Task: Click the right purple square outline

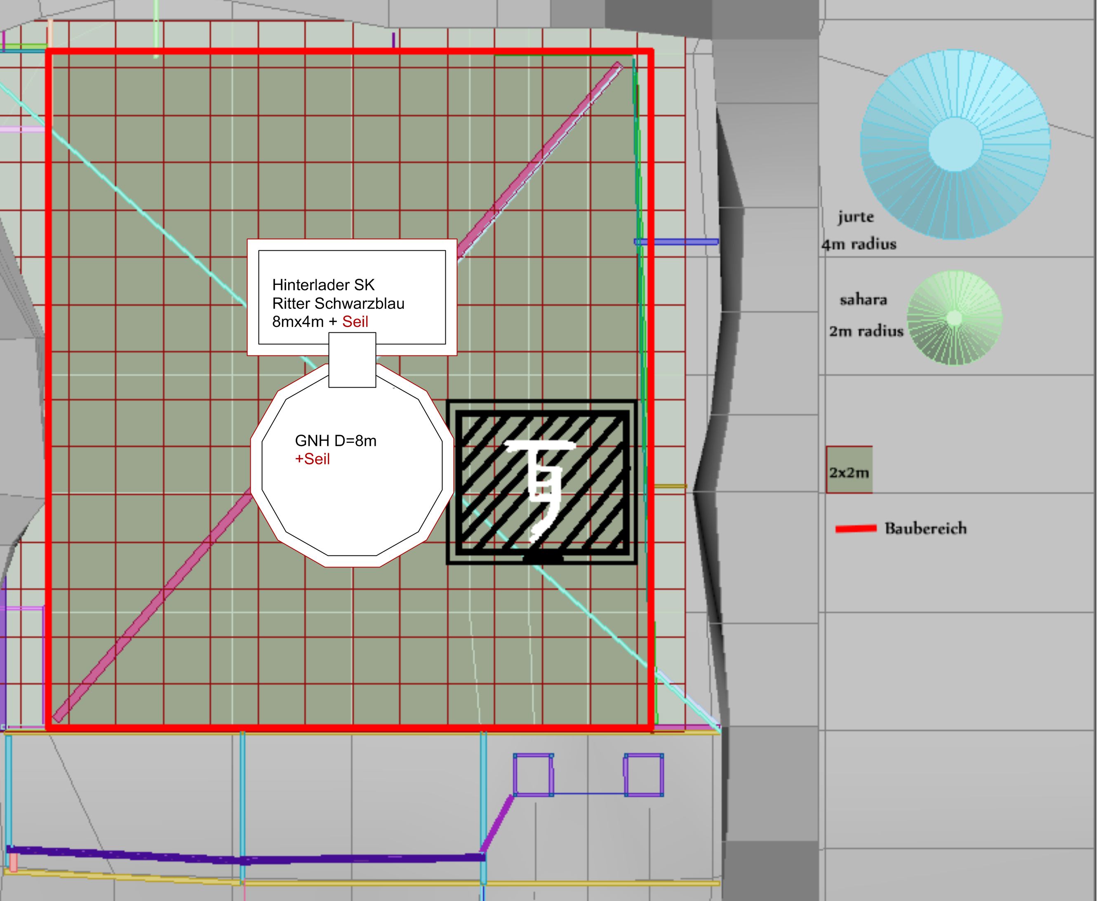Action: (644, 774)
